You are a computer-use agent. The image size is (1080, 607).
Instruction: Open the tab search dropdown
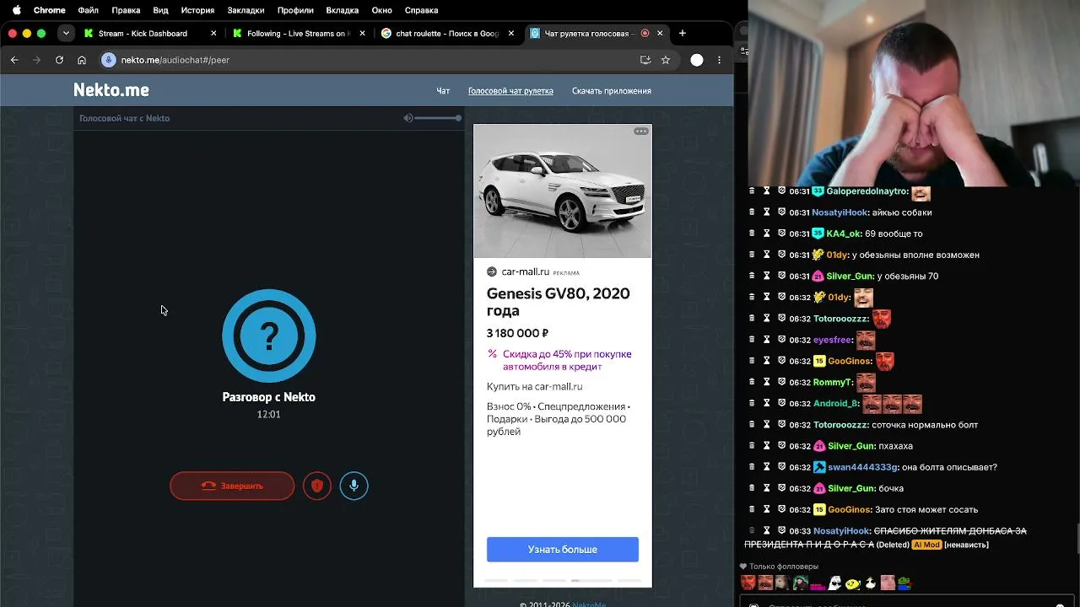[x=66, y=33]
